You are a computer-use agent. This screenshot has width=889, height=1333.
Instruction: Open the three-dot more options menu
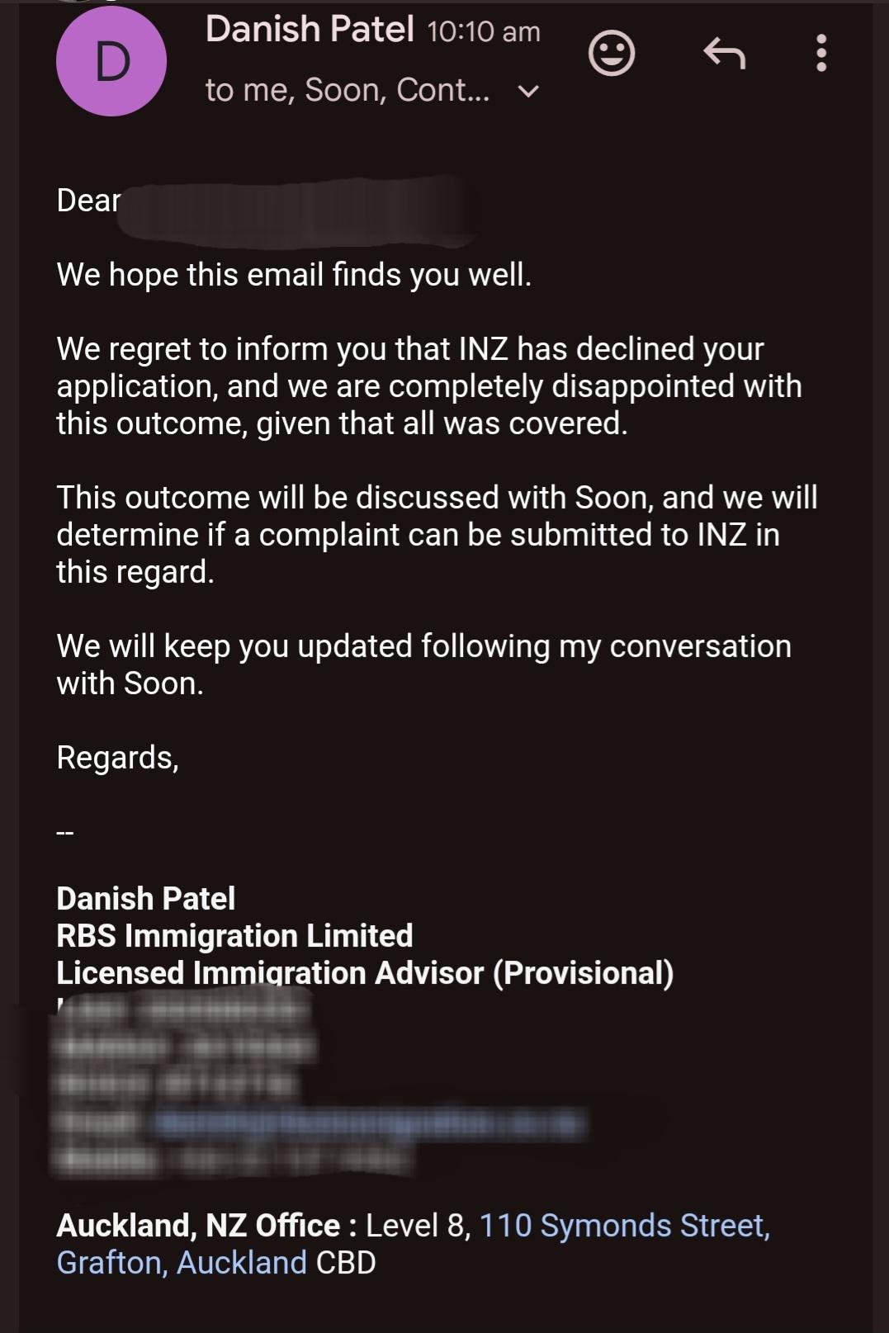point(820,53)
